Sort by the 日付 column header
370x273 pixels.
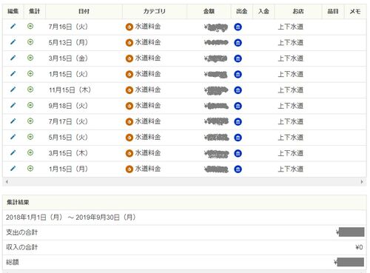coord(84,11)
